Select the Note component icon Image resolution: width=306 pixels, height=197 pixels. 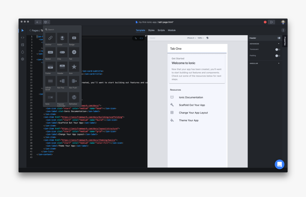(x=51, y=97)
